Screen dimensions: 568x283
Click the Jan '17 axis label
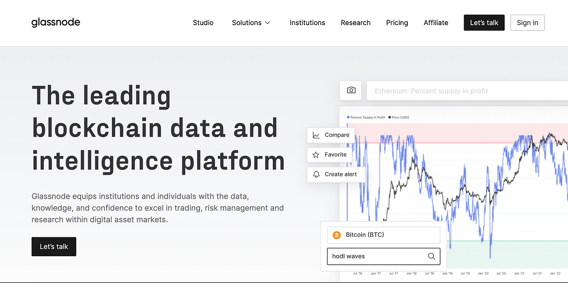(376, 274)
